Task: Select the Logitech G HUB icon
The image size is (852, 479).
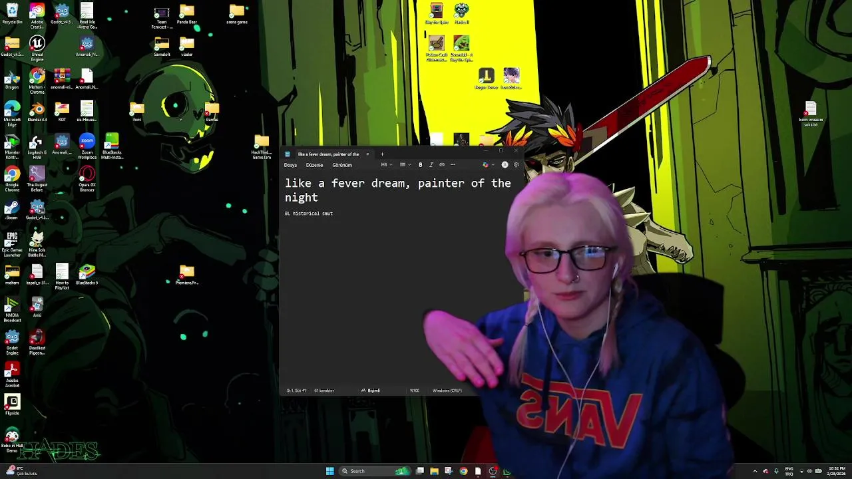Action: (x=37, y=147)
